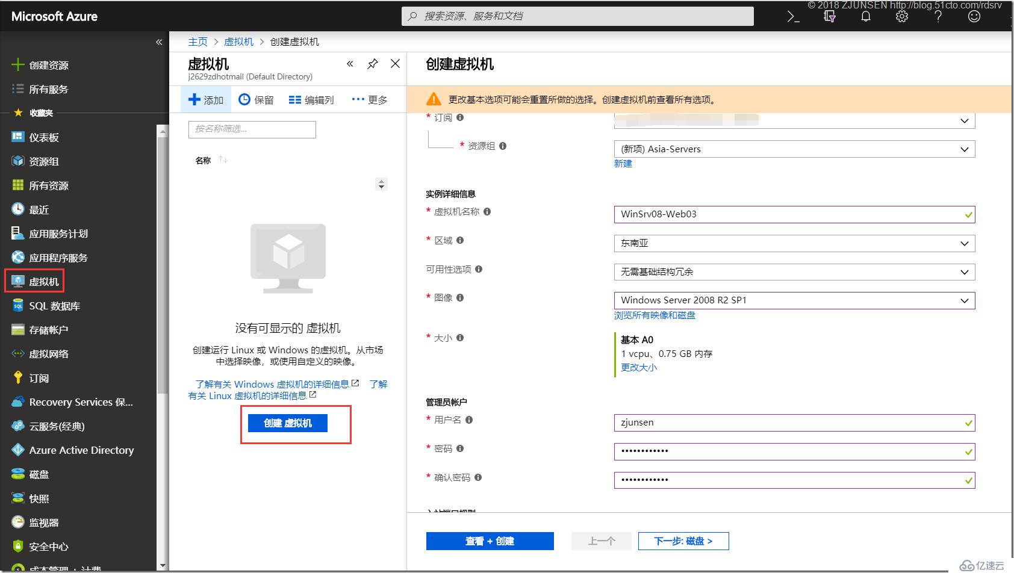Go to 主页 breadcrumb
Image resolution: width=1014 pixels, height=573 pixels.
(198, 42)
